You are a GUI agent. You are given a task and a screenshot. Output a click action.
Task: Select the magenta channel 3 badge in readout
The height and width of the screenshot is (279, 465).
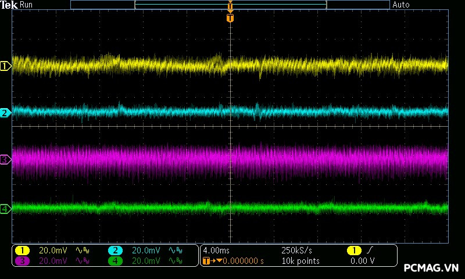click(22, 261)
